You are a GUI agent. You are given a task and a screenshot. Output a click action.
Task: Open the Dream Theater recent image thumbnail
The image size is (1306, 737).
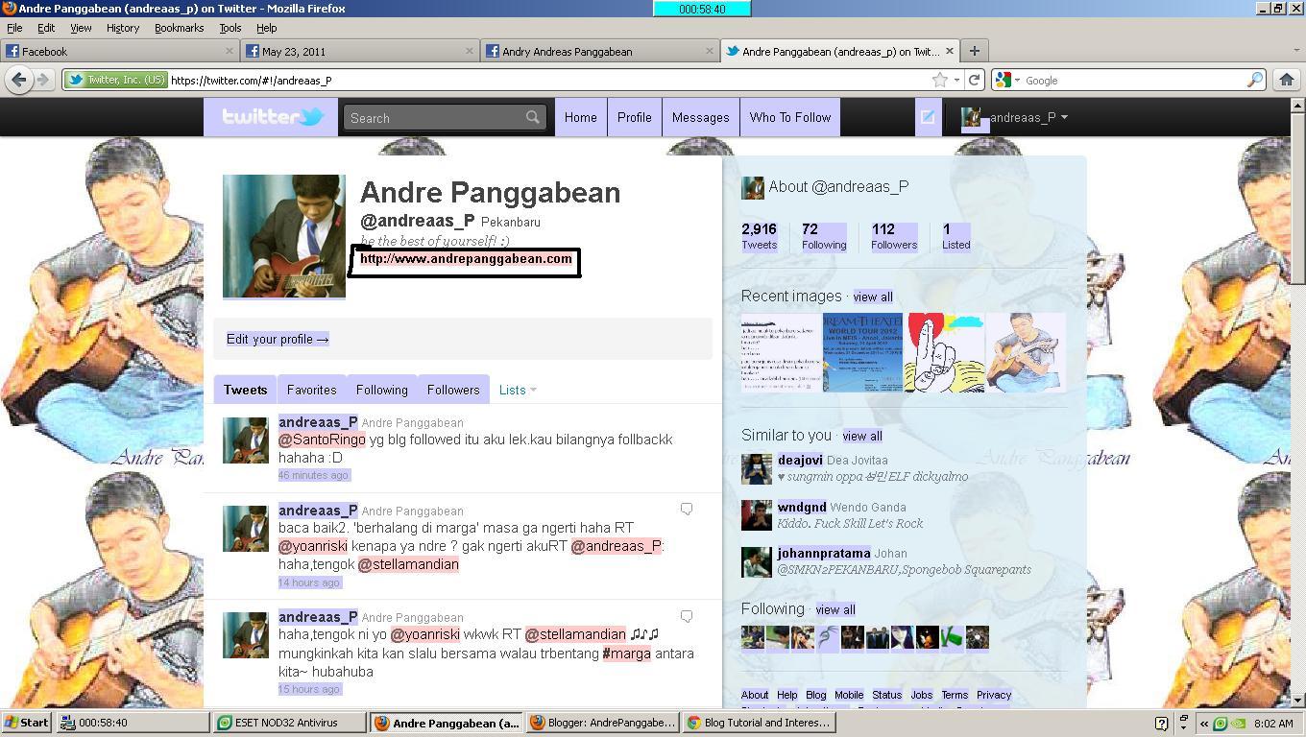pyautogui.click(x=862, y=352)
